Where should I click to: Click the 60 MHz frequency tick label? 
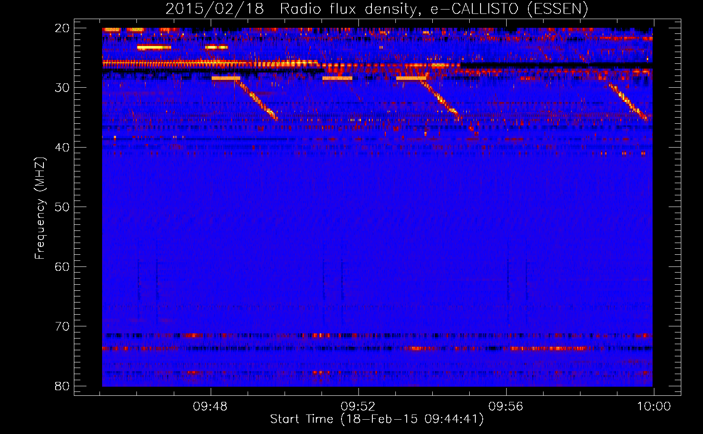[x=62, y=266]
